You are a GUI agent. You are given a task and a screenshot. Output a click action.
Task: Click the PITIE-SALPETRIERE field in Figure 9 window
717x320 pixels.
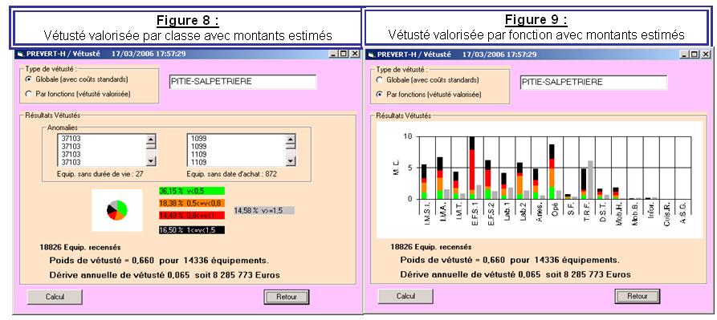593,82
